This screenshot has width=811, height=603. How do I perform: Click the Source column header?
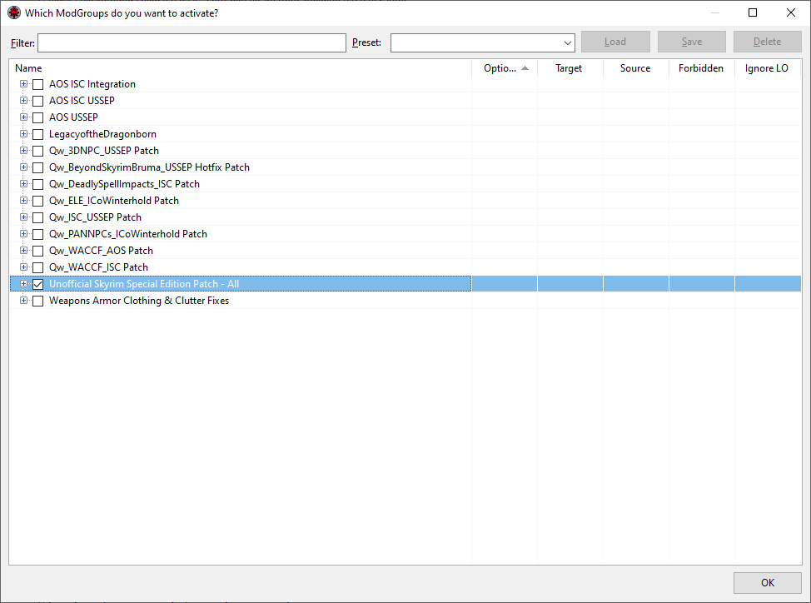coord(635,68)
